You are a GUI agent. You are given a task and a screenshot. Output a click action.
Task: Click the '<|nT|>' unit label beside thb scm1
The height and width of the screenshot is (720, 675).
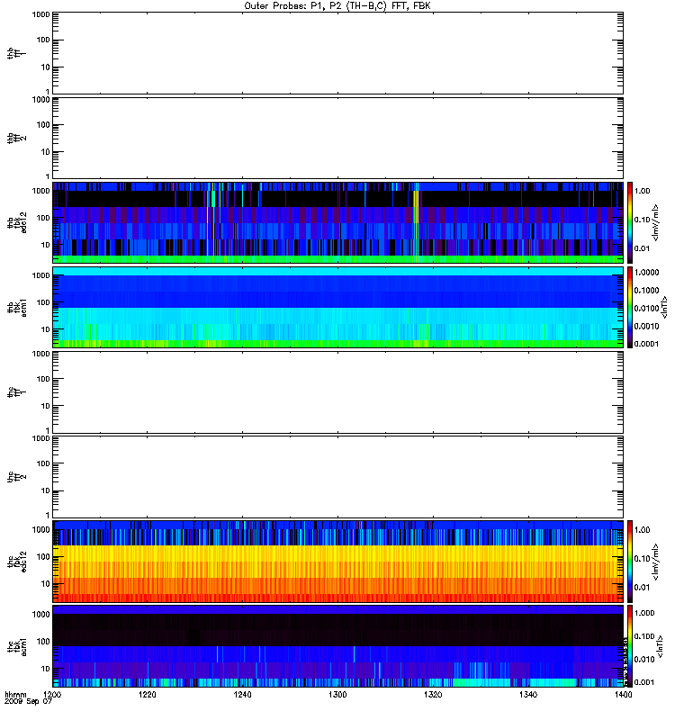click(664, 307)
